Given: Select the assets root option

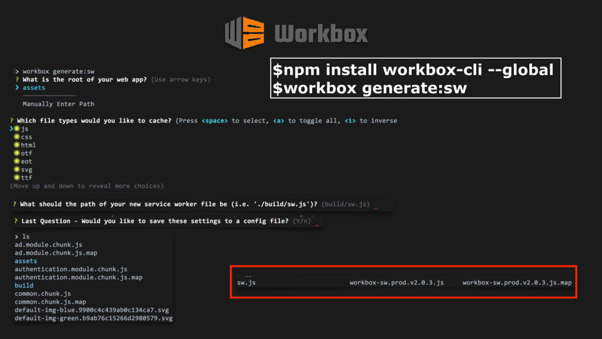Looking at the screenshot, I should pyautogui.click(x=34, y=88).
